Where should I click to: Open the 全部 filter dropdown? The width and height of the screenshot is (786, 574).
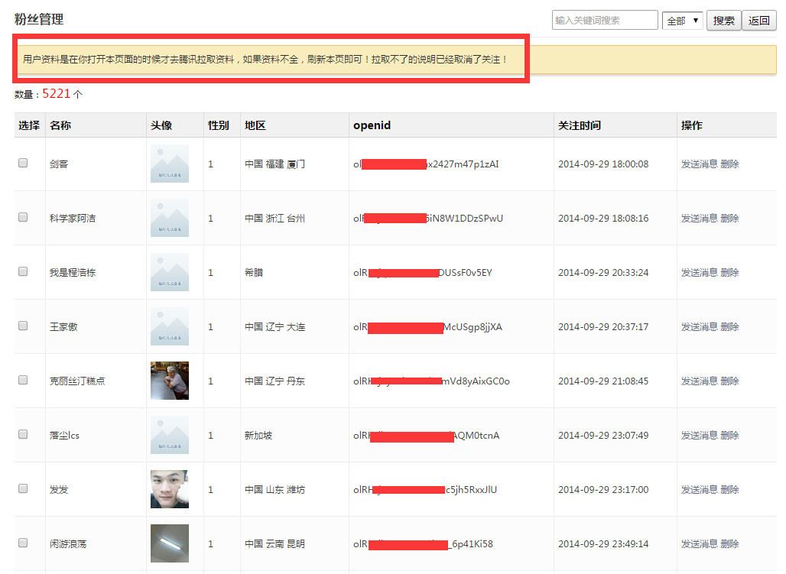pyautogui.click(x=682, y=21)
